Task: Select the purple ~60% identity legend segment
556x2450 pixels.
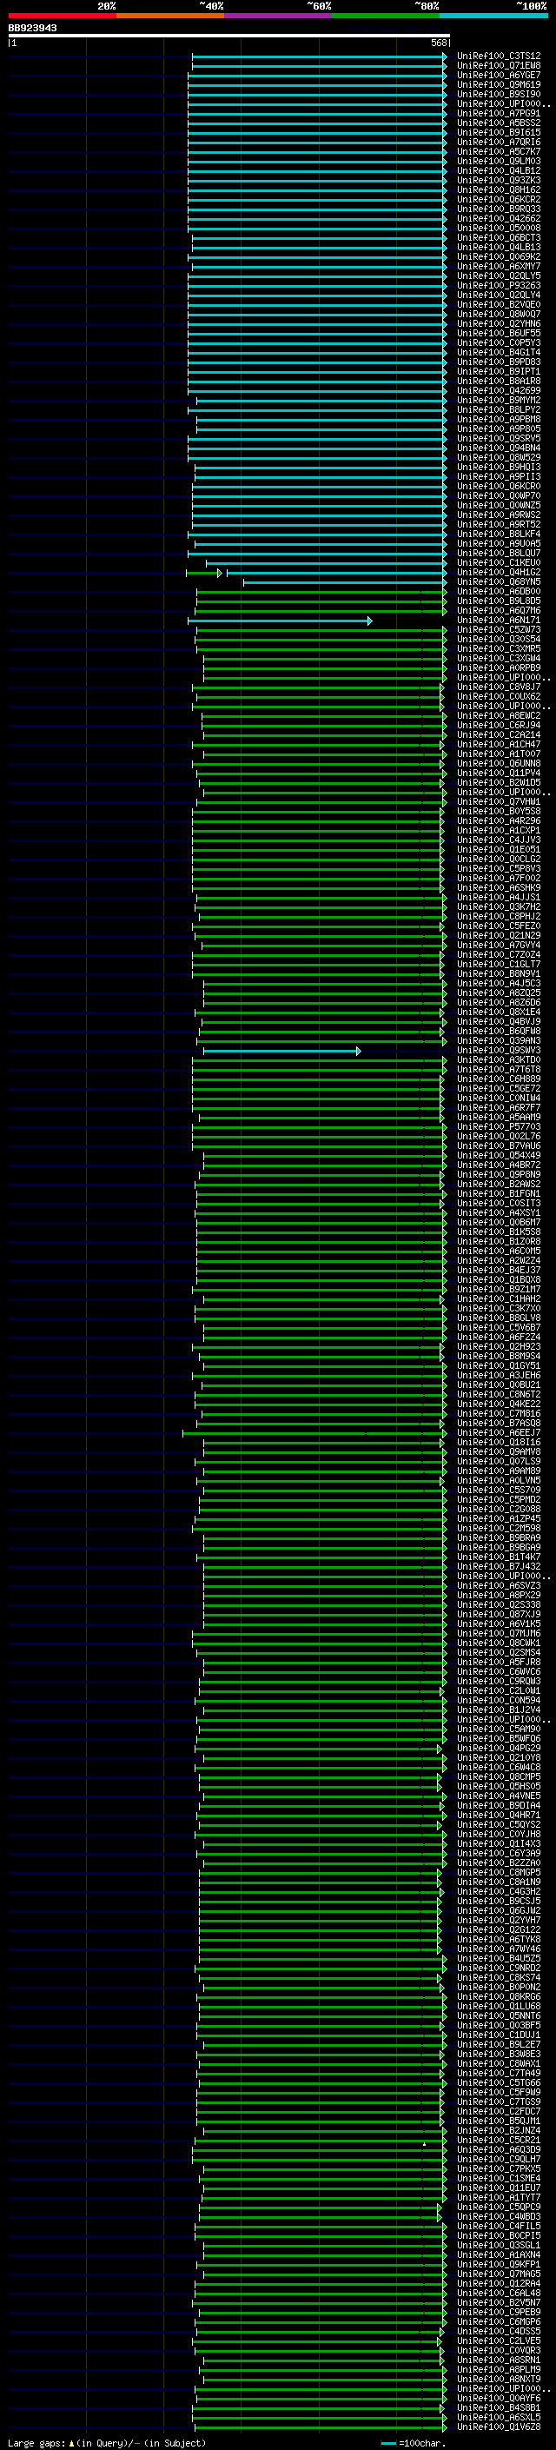Action: tap(279, 16)
